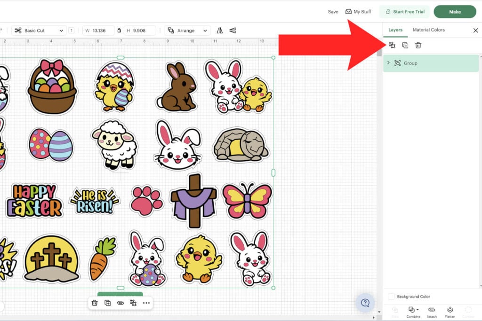Start a free trial using the top button
This screenshot has width=482, height=321.
pos(404,12)
